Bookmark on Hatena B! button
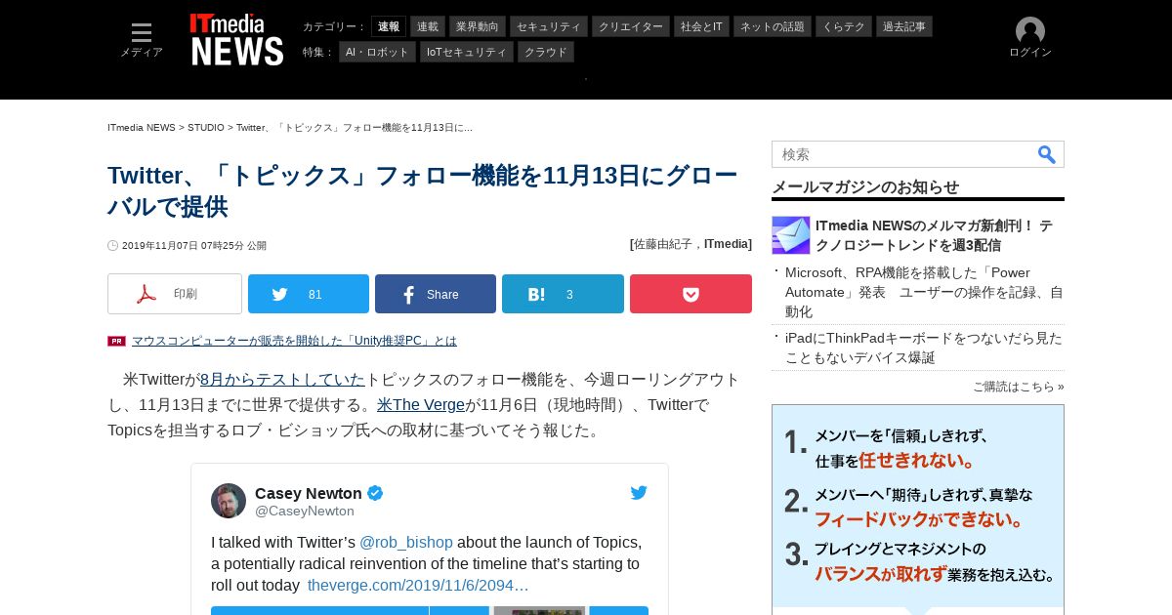The height and width of the screenshot is (615, 1172). (563, 294)
